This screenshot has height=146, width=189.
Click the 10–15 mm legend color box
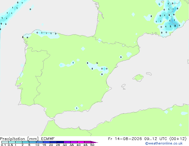click(x=39, y=142)
